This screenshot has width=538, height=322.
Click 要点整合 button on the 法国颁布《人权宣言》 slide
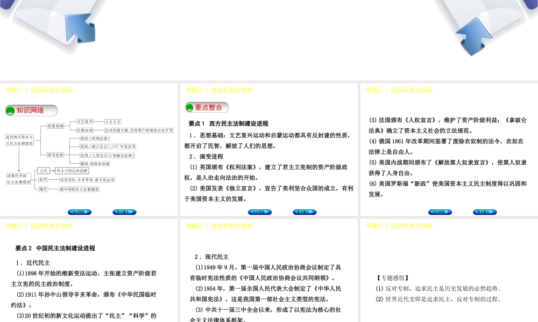485,212
